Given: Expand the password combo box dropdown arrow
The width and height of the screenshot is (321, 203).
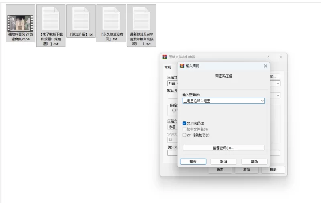Looking at the screenshot, I should [262, 101].
